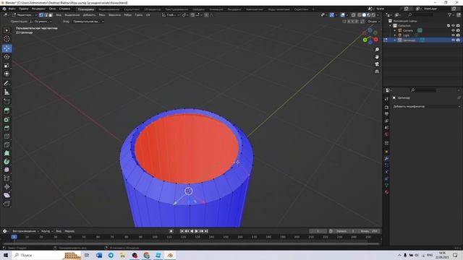Screen dimensions: 463x260
Task: Open the Drag action dropdown
Action: (x=88, y=22)
